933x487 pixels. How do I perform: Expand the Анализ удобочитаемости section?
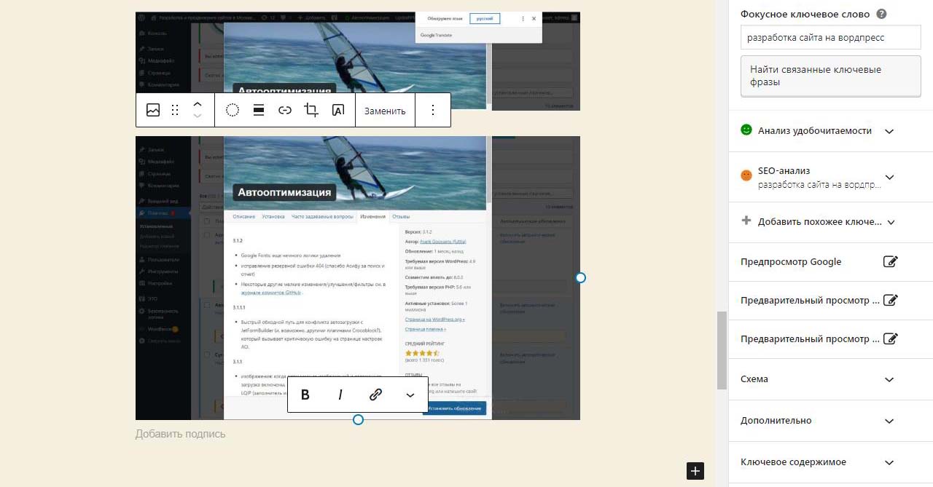click(x=889, y=131)
